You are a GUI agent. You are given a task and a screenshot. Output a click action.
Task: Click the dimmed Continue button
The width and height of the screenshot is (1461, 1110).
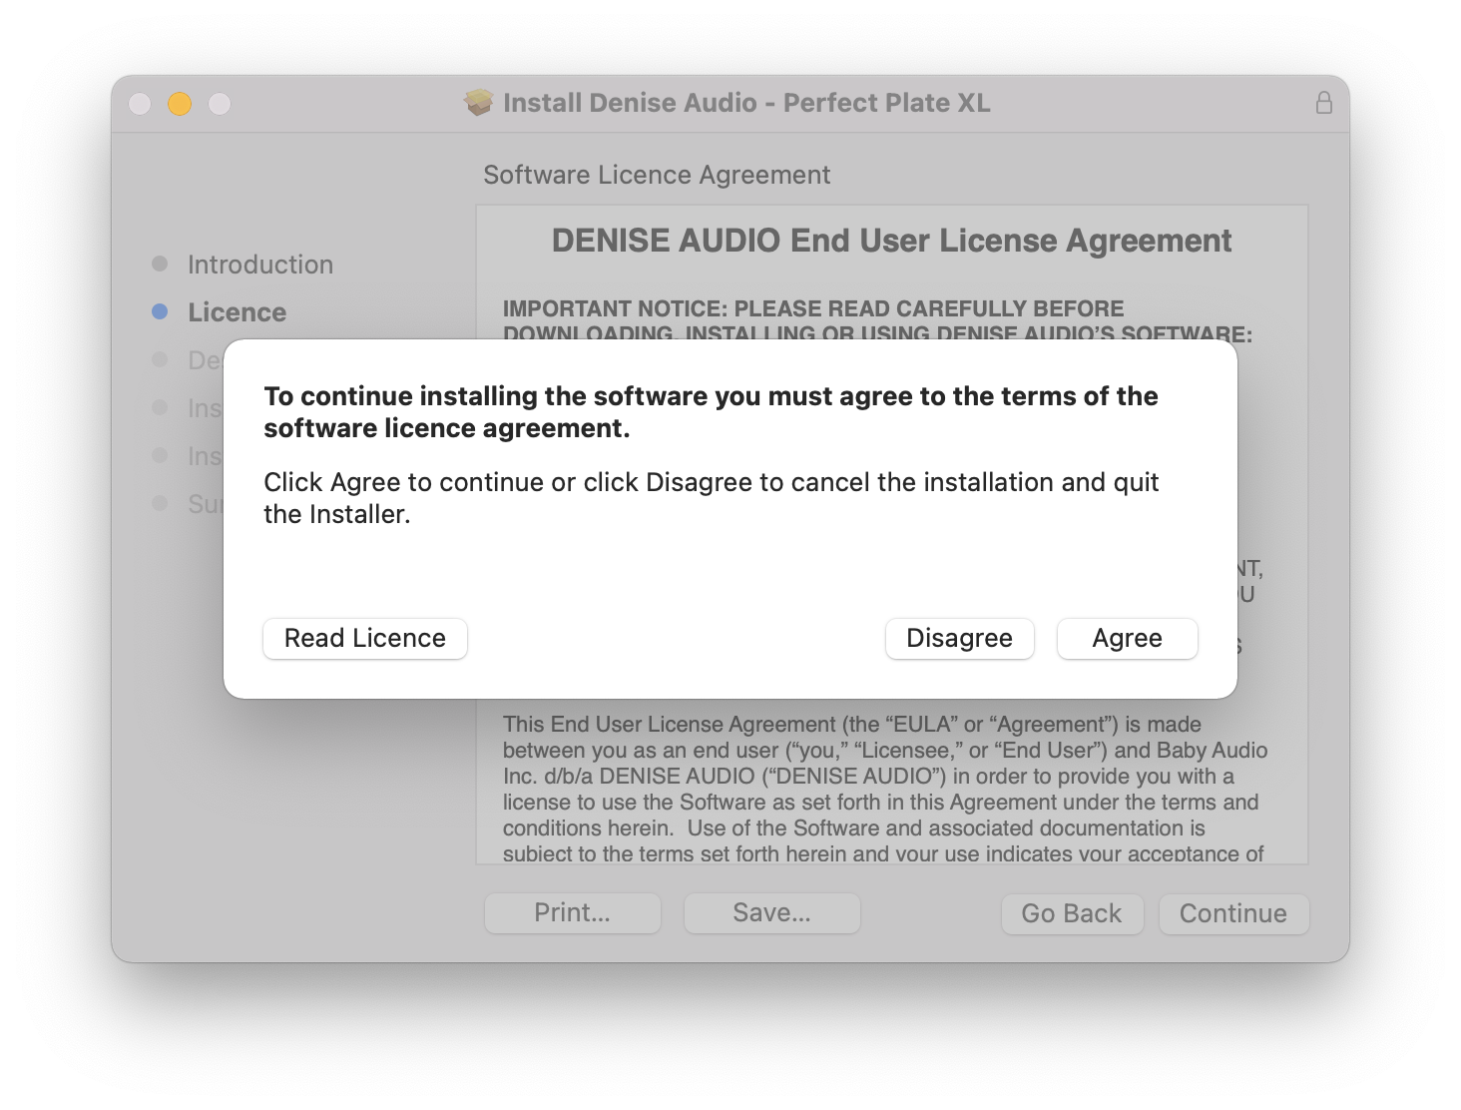click(1233, 913)
